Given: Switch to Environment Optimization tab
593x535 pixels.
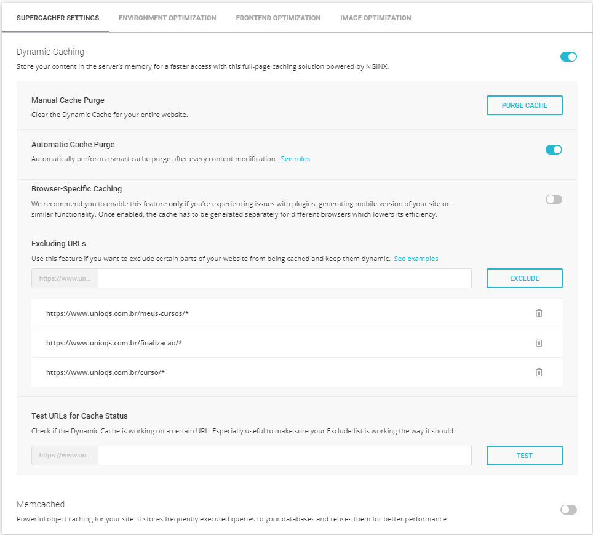Looking at the screenshot, I should pos(167,18).
